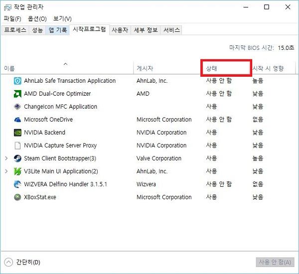The width and height of the screenshot is (299, 274).
Task: Sort by the 상태 column header
Action: click(x=226, y=68)
